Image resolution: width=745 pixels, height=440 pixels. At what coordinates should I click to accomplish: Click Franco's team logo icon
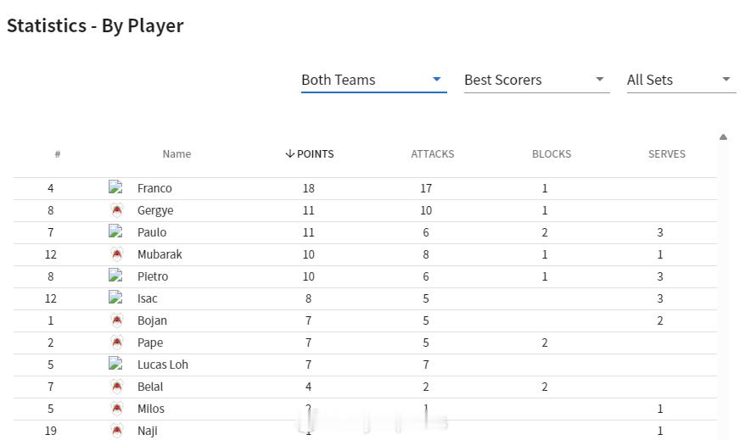pos(116,188)
